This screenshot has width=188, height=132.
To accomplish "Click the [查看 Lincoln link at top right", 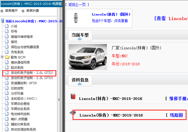I will pos(171,19).
